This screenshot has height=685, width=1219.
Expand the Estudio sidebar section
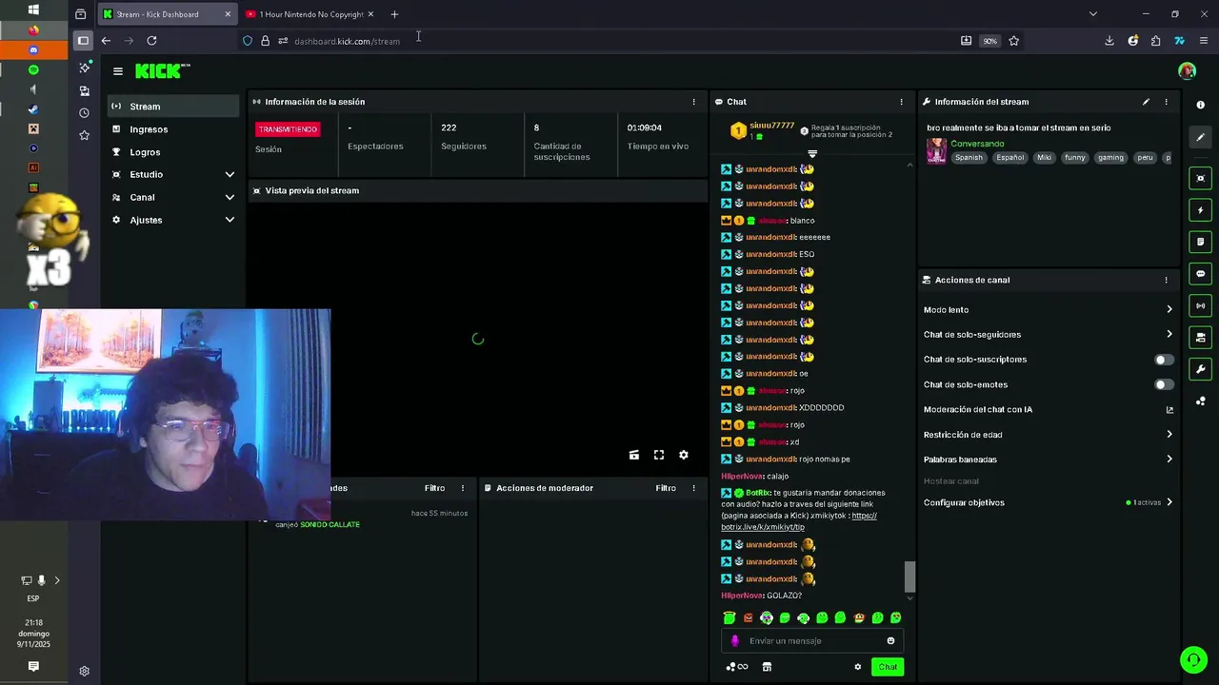click(x=174, y=174)
